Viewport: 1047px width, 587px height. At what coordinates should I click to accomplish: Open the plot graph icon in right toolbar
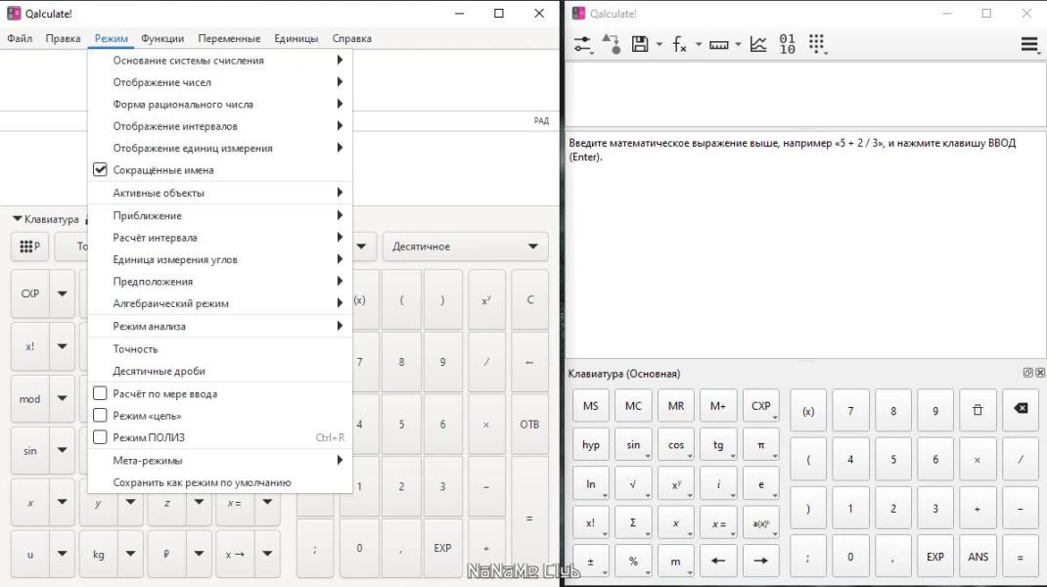758,44
